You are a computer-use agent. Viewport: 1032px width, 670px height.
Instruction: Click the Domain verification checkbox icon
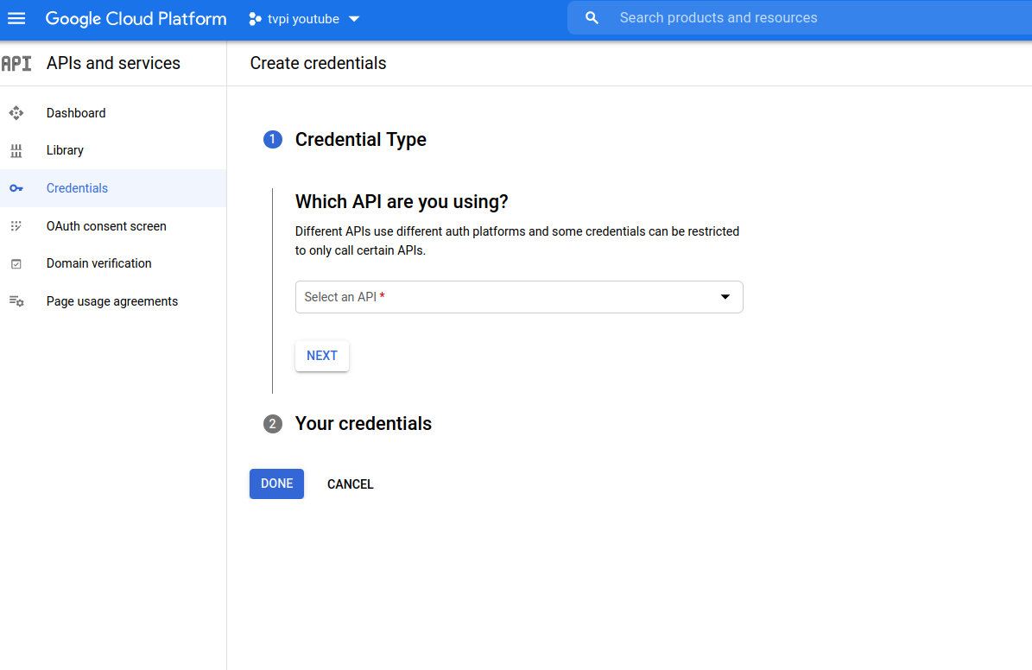(16, 264)
